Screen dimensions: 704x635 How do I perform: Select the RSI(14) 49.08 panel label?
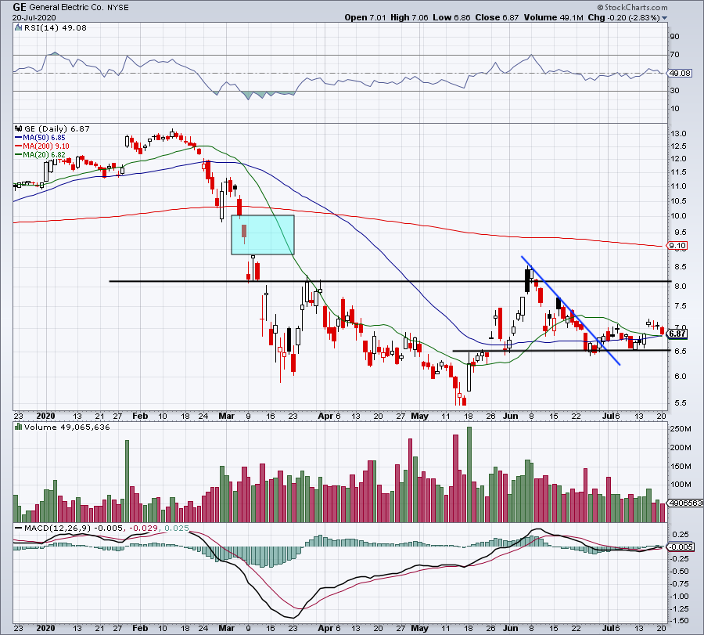(56, 27)
